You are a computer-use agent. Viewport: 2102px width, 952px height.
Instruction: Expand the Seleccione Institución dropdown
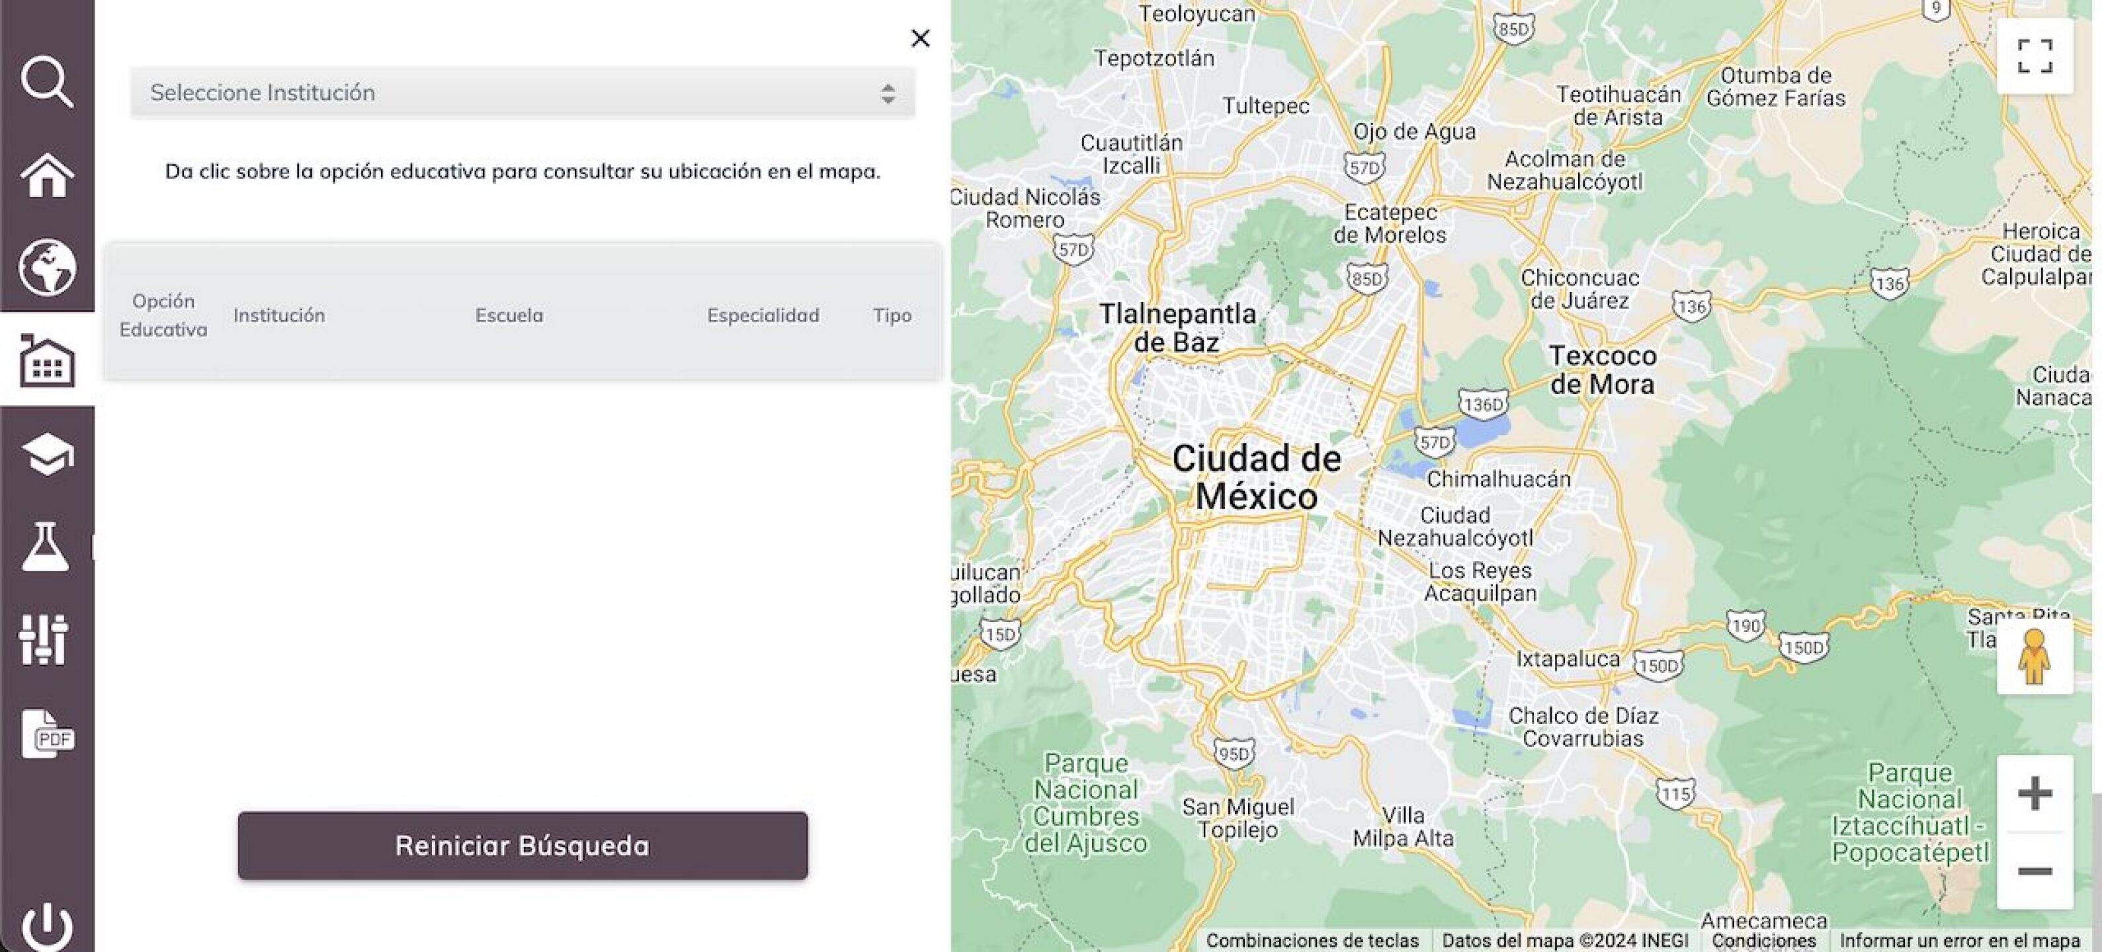click(523, 93)
